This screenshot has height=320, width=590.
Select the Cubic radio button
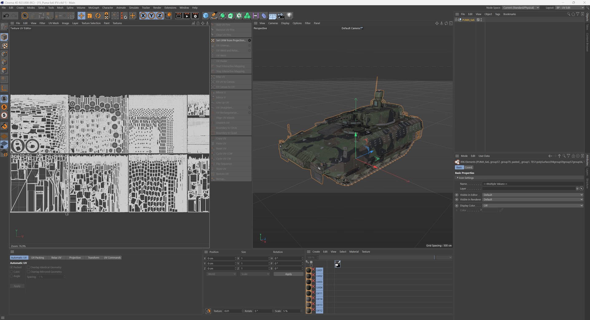12,272
